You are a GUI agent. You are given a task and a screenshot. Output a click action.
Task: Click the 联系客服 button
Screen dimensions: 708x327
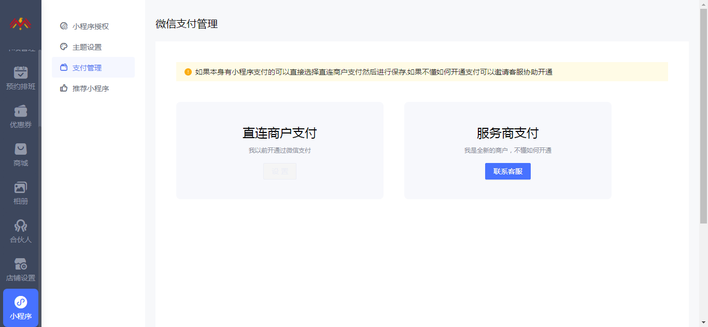point(508,171)
